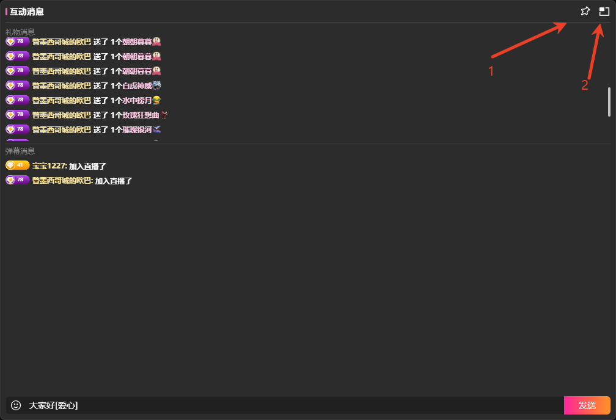Pin the 互动消息 panel with pin icon
Image resolution: width=616 pixels, height=420 pixels.
(585, 11)
